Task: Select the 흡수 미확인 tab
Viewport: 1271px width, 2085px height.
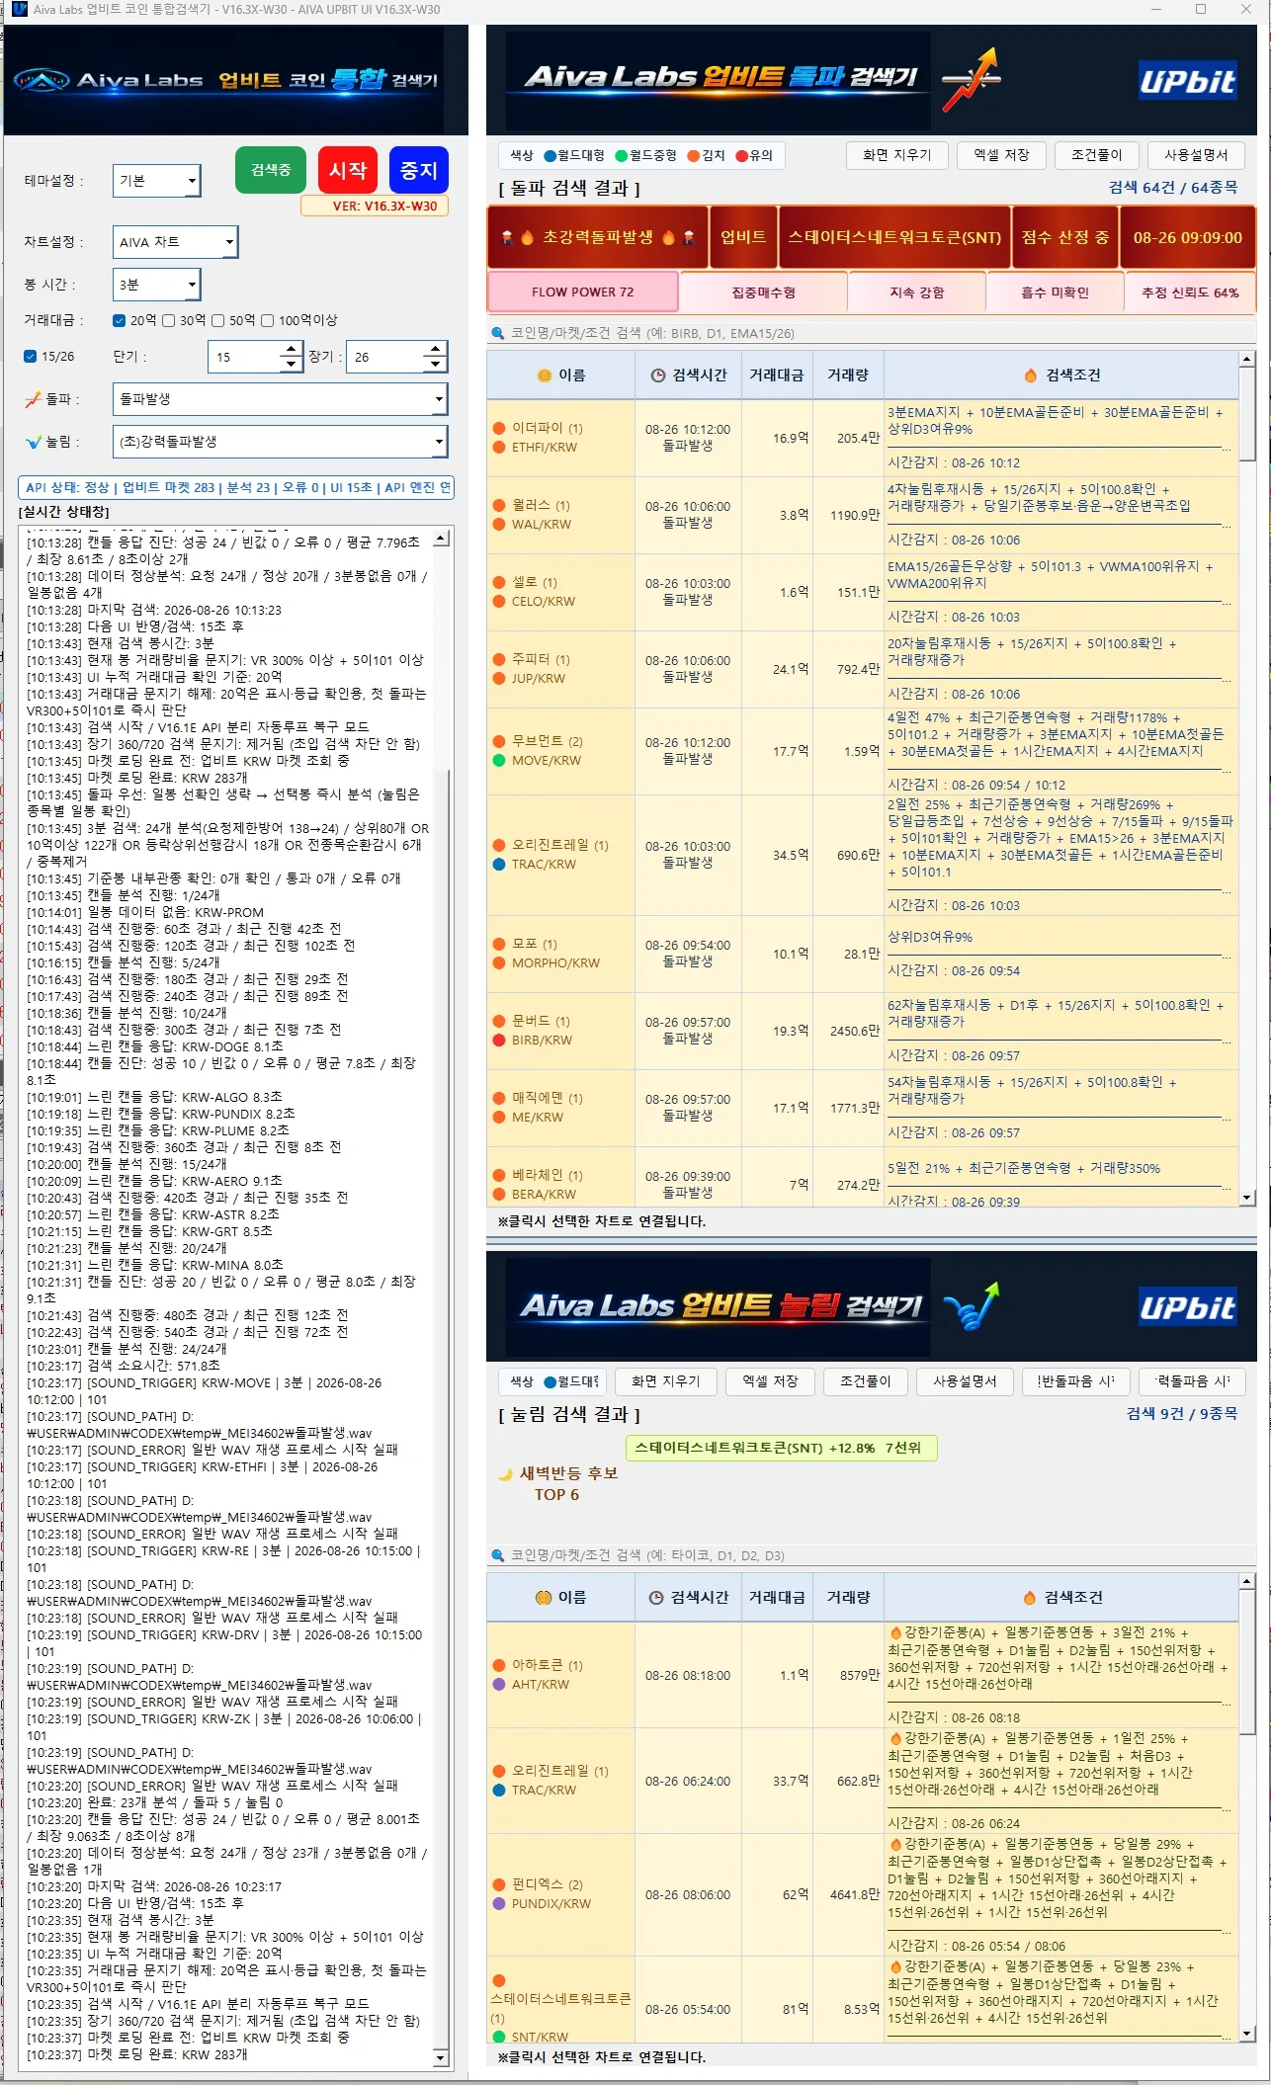Action: tap(1056, 292)
